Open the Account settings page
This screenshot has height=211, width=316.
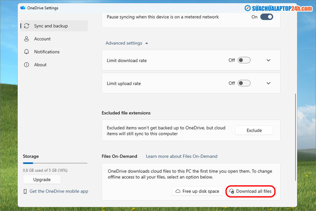pyautogui.click(x=42, y=39)
